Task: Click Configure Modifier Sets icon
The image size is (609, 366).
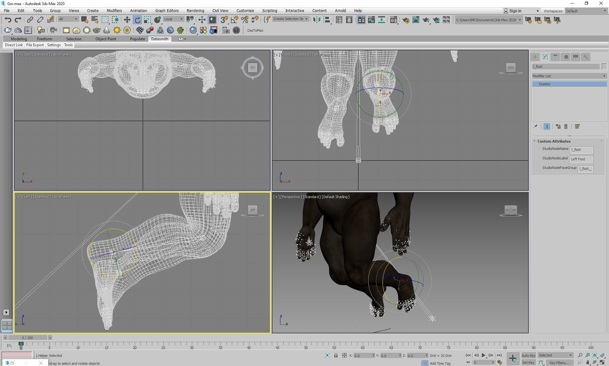Action: click(577, 126)
